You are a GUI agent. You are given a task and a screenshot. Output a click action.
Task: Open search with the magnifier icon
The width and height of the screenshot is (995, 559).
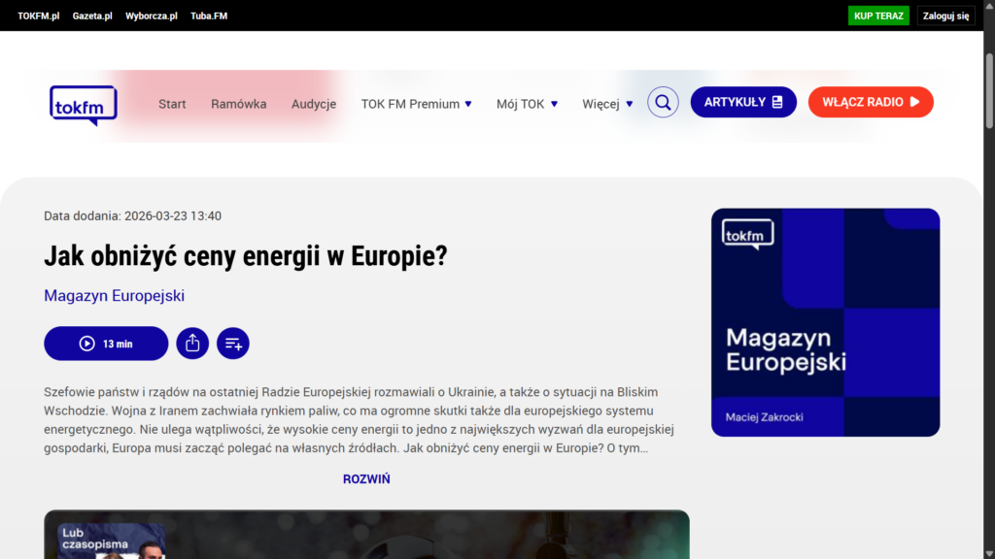(x=663, y=102)
